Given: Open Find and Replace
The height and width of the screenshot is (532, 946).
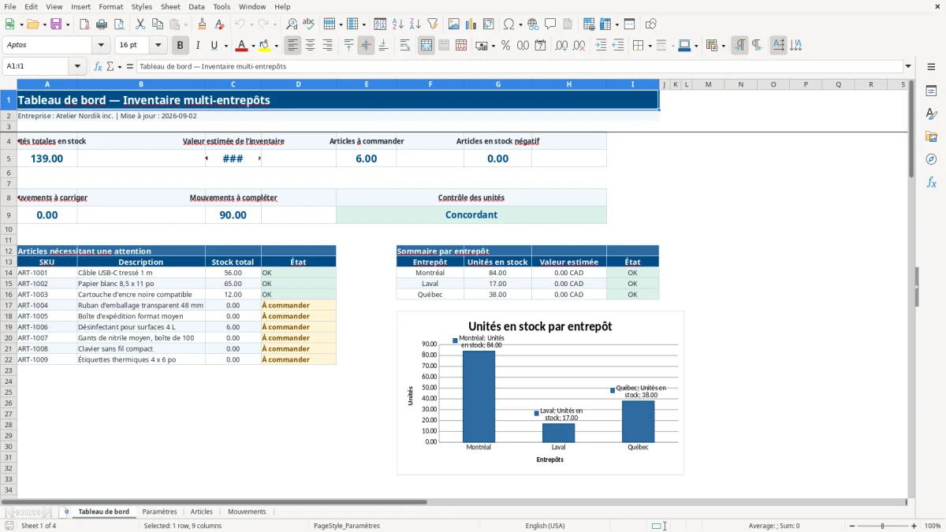Looking at the screenshot, I should (x=292, y=24).
